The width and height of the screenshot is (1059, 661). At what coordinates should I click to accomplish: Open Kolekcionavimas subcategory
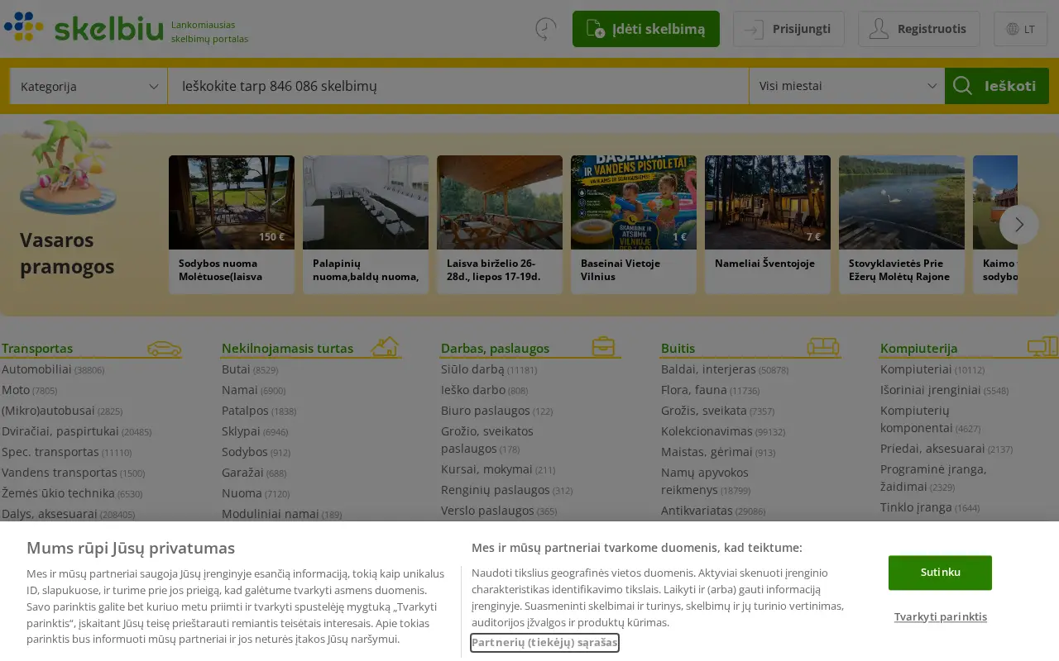point(707,431)
